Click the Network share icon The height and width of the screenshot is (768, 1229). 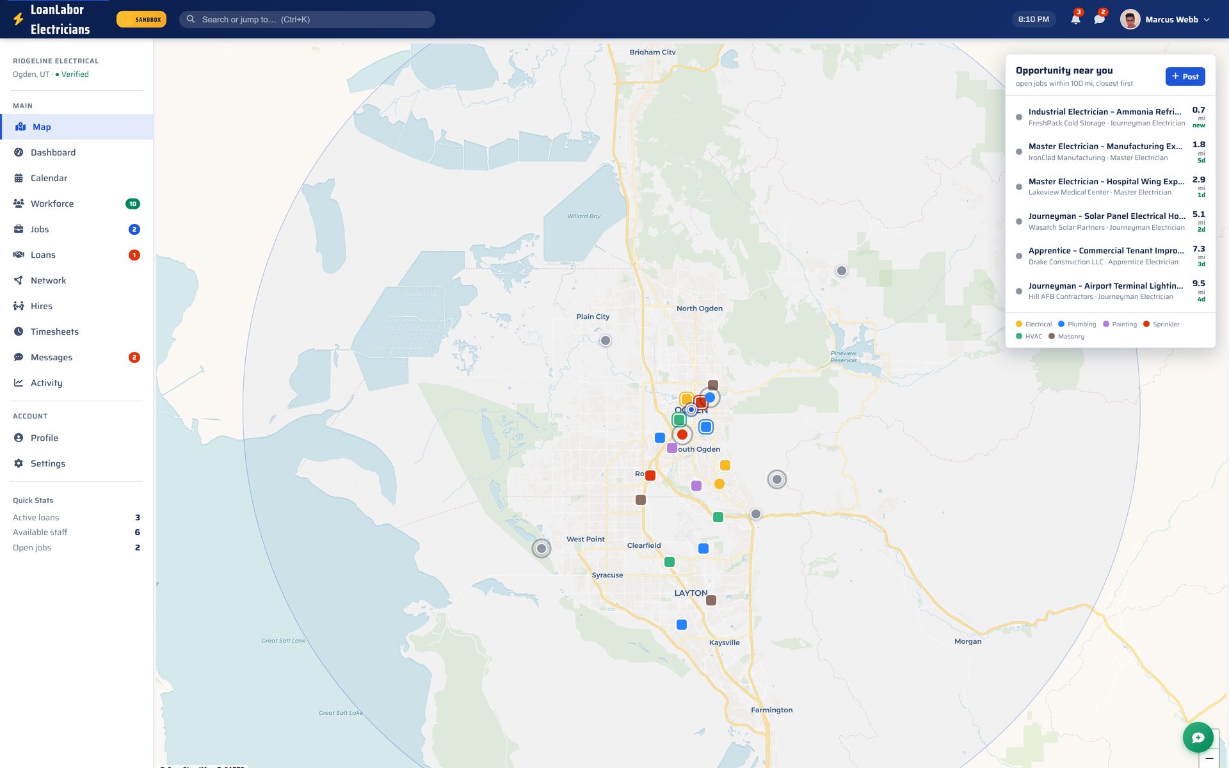(x=19, y=280)
